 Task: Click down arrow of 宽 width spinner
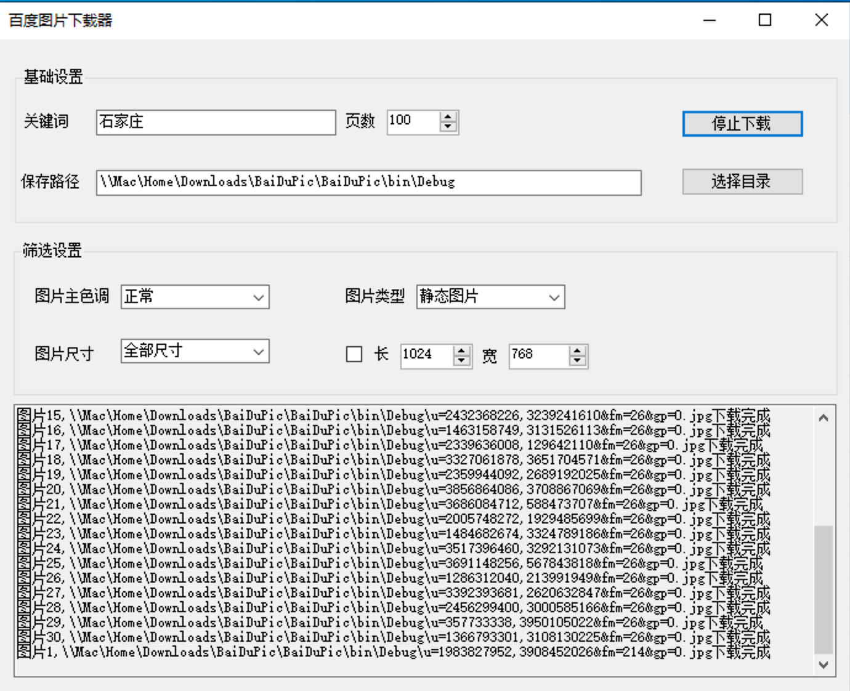577,361
